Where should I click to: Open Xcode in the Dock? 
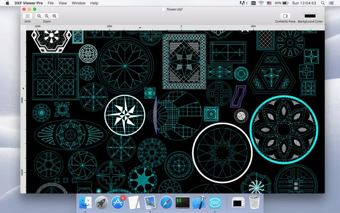[x=198, y=202]
